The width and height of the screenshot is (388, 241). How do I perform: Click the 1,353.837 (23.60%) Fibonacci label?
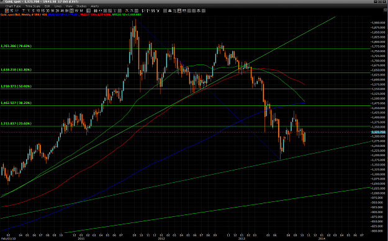[x=16, y=123]
